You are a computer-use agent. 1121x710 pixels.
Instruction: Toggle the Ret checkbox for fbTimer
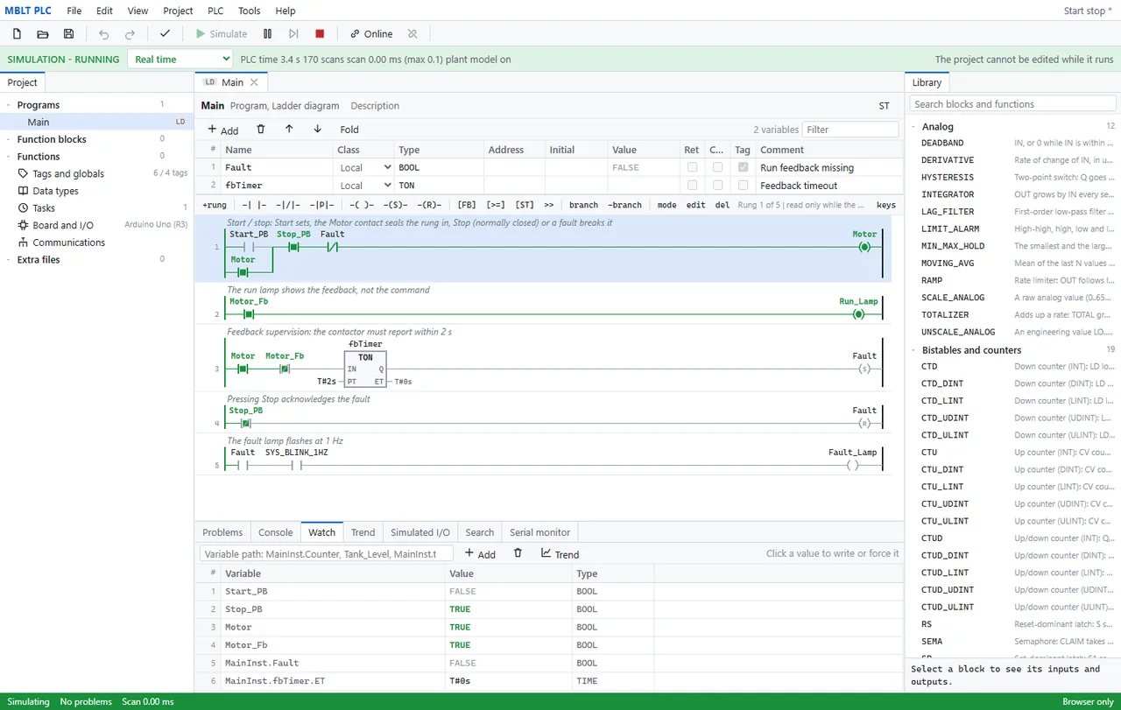pyautogui.click(x=693, y=186)
